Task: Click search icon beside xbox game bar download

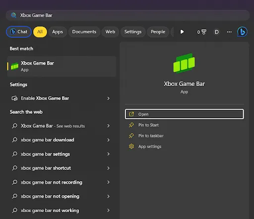Action: point(14,140)
